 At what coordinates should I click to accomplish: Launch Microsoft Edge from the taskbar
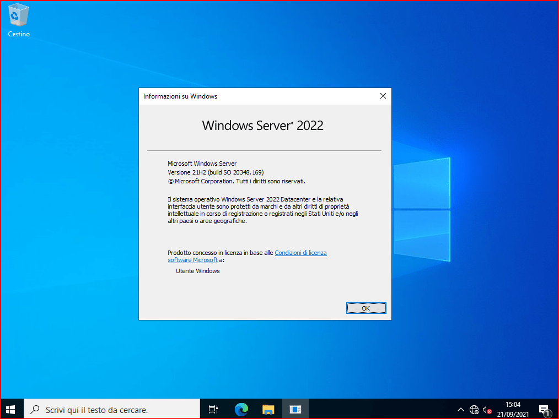241,409
